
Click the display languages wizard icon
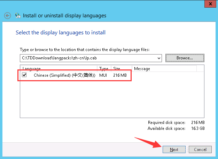[17, 16]
